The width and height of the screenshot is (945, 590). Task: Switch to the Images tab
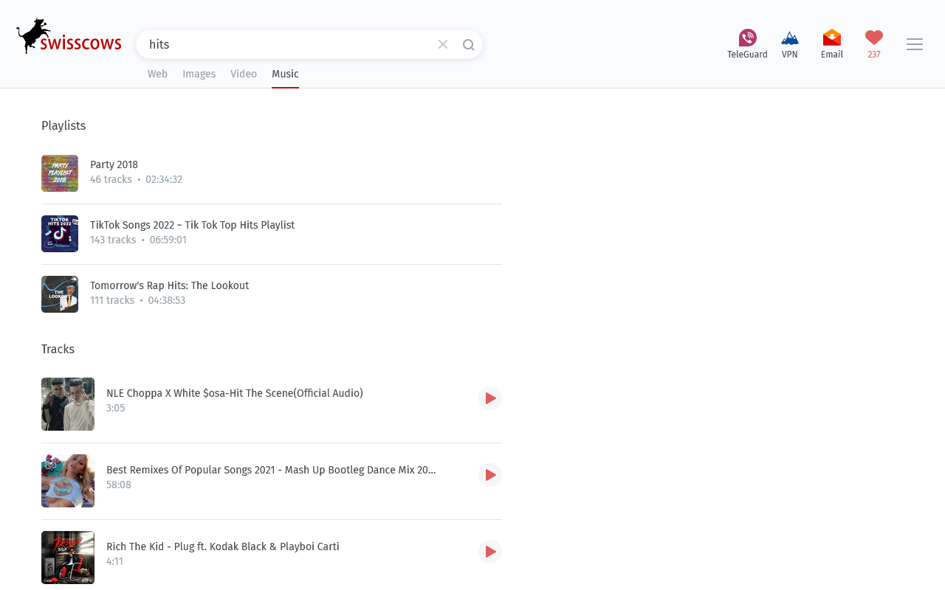click(199, 74)
